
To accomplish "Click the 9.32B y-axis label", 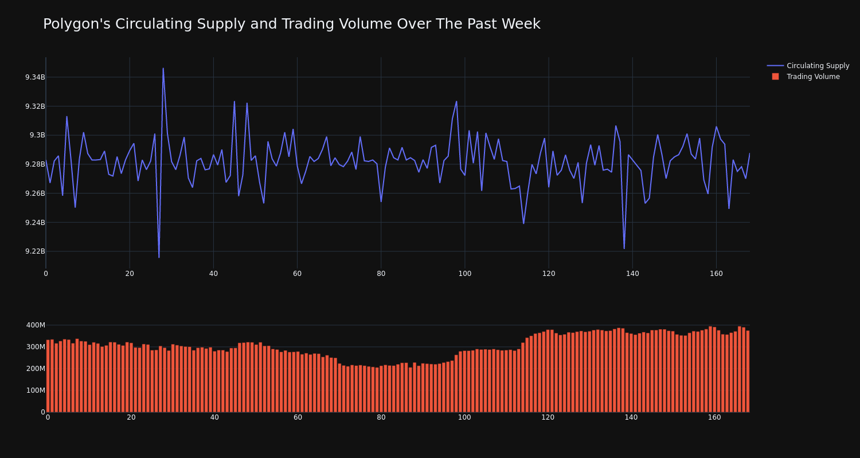I will [34, 106].
